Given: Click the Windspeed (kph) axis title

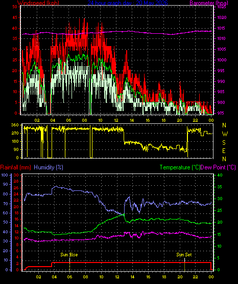Looking at the screenshot, I should click(38, 3).
